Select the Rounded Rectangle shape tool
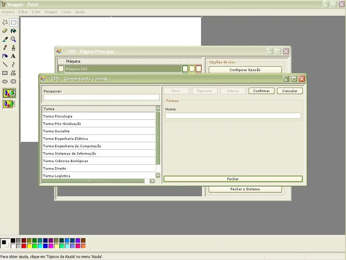Screen dimensions: 346x260 coord(13,81)
